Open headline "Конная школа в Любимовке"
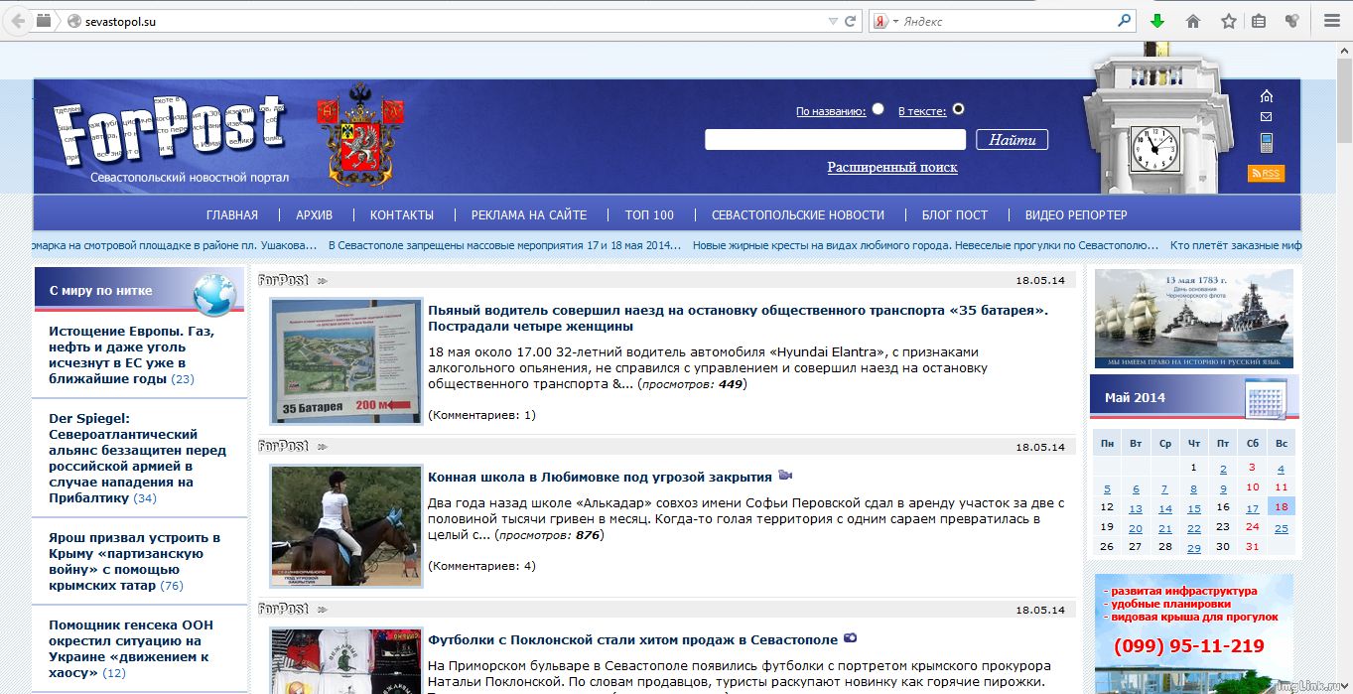Image resolution: width=1353 pixels, height=694 pixels. 600,477
